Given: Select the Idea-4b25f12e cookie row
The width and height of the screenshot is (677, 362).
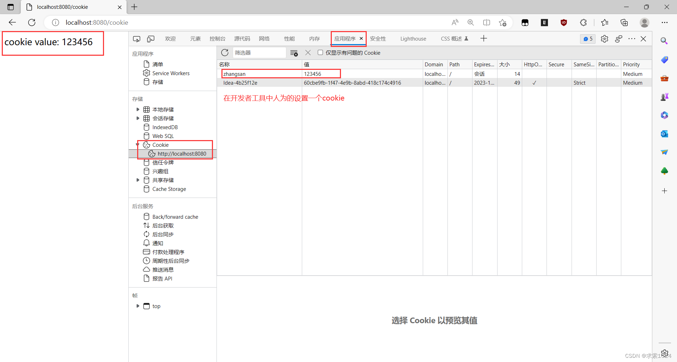Looking at the screenshot, I should coord(434,83).
